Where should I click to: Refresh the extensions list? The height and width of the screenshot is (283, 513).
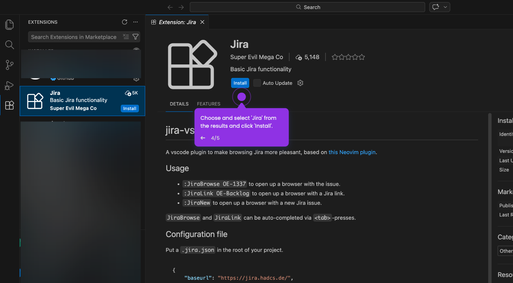point(124,22)
